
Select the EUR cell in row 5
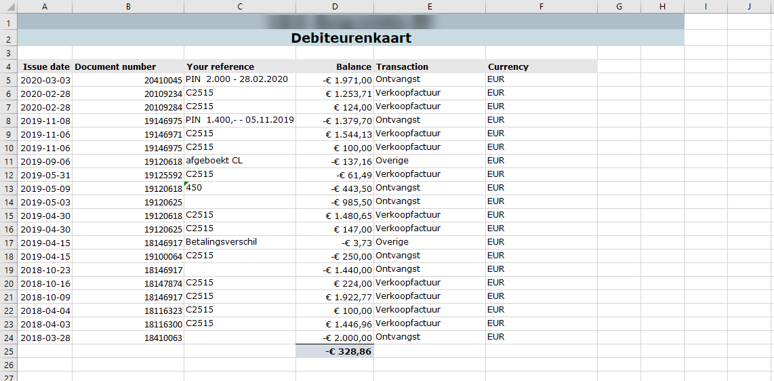(542, 80)
